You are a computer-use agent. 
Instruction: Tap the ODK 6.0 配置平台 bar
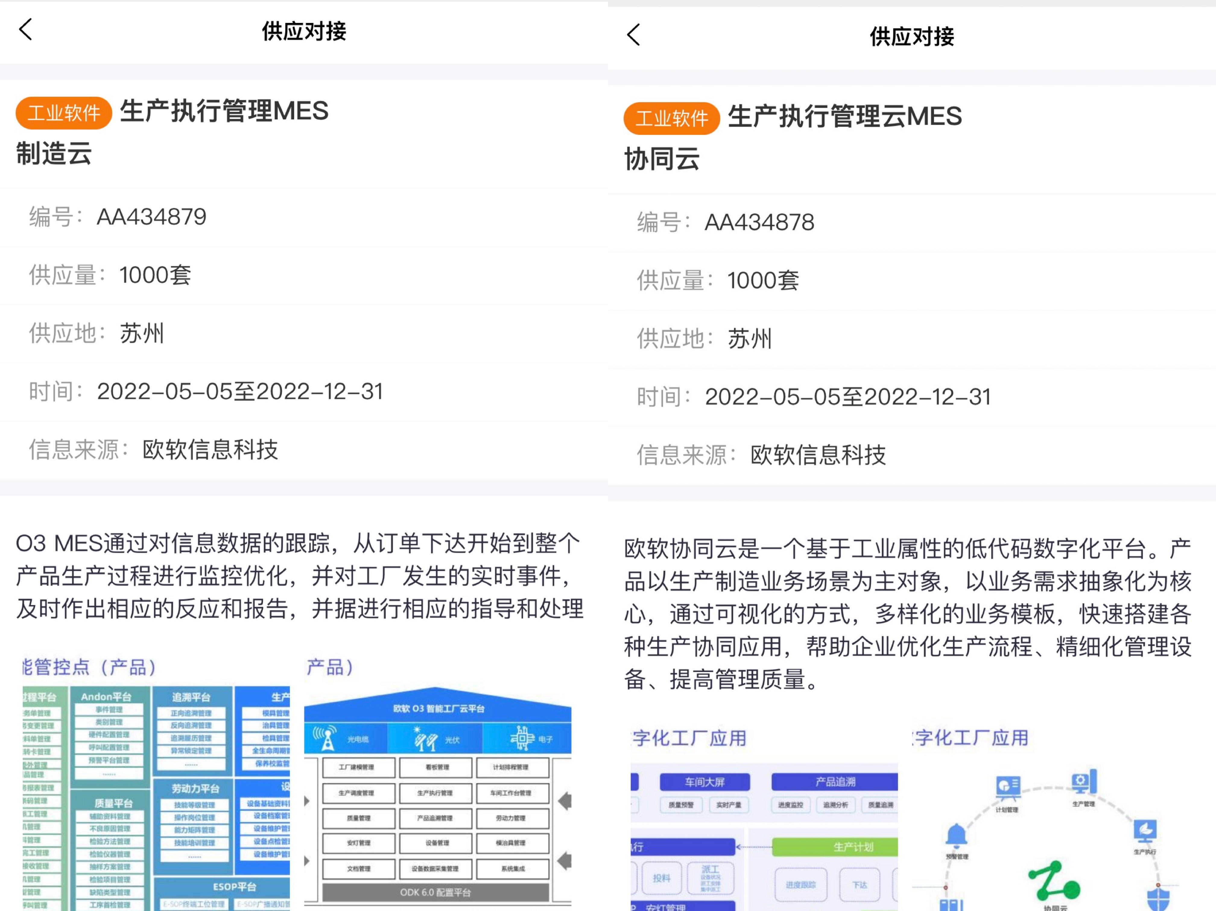[435, 892]
